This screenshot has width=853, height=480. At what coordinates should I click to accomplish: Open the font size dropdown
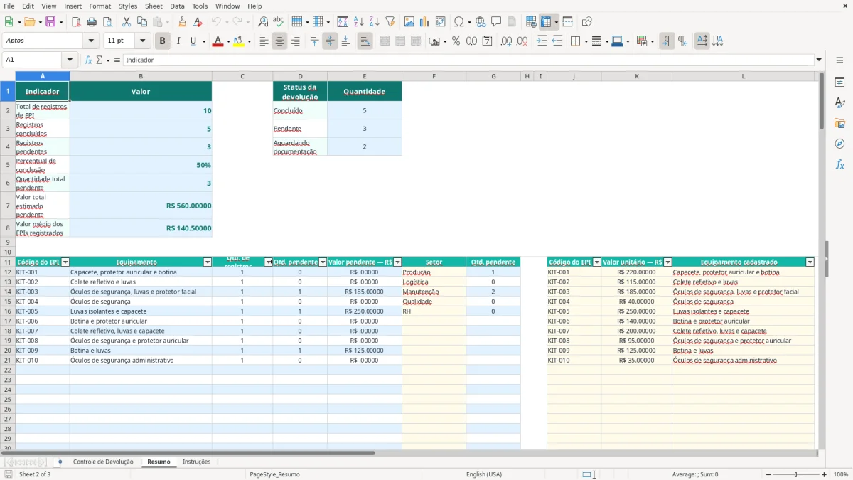coord(142,41)
